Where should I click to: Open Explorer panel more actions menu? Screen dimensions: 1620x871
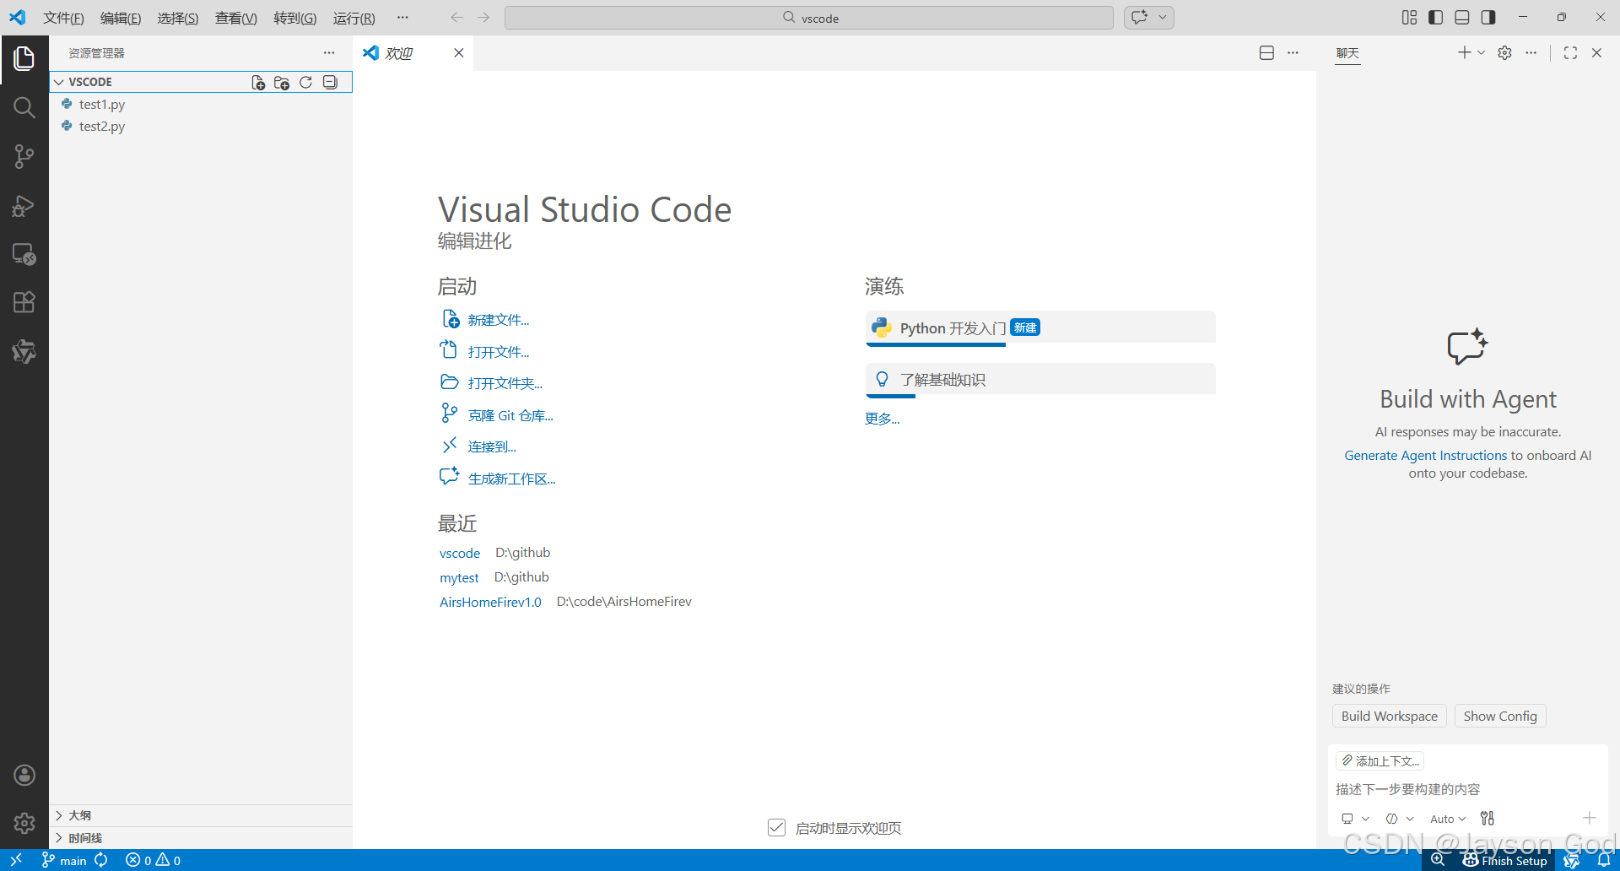tap(329, 52)
